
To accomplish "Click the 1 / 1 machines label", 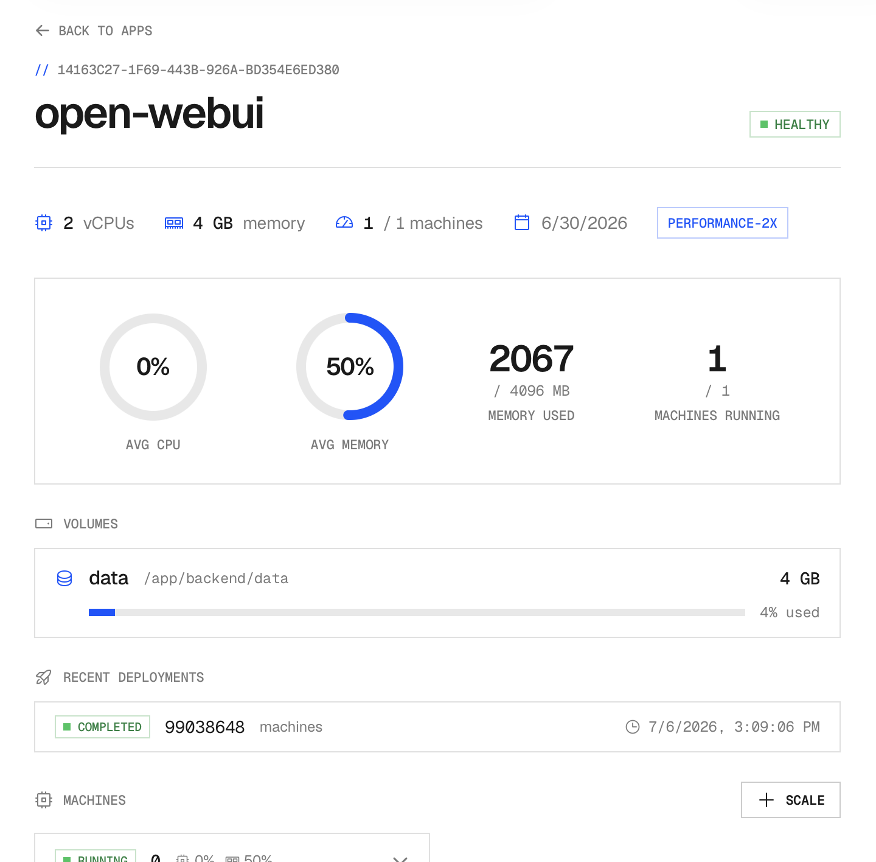I will [x=423, y=223].
